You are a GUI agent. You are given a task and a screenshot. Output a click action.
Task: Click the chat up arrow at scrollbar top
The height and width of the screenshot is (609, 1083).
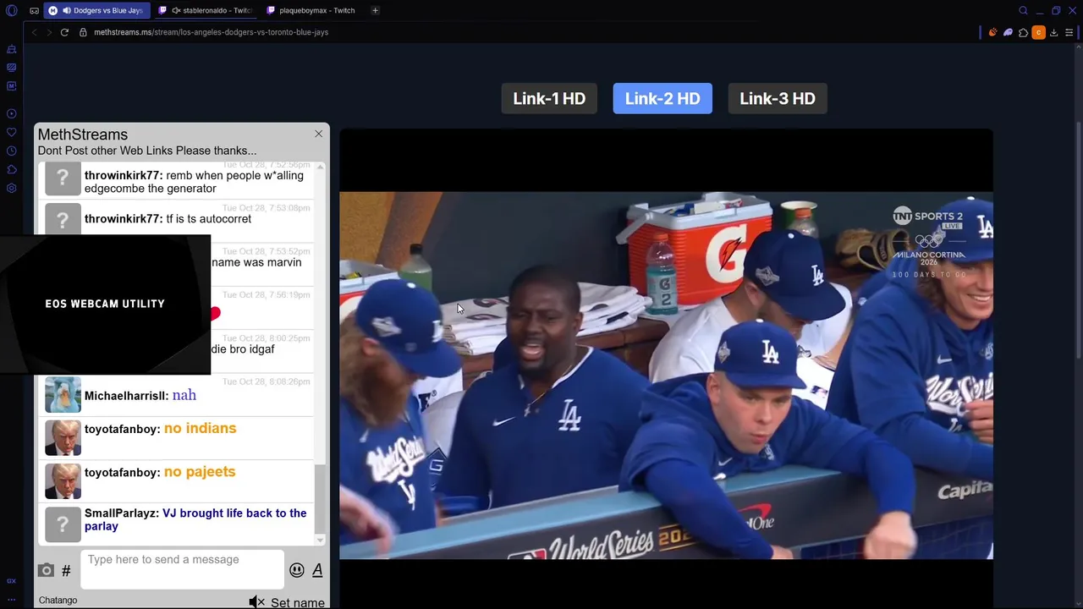pos(320,167)
